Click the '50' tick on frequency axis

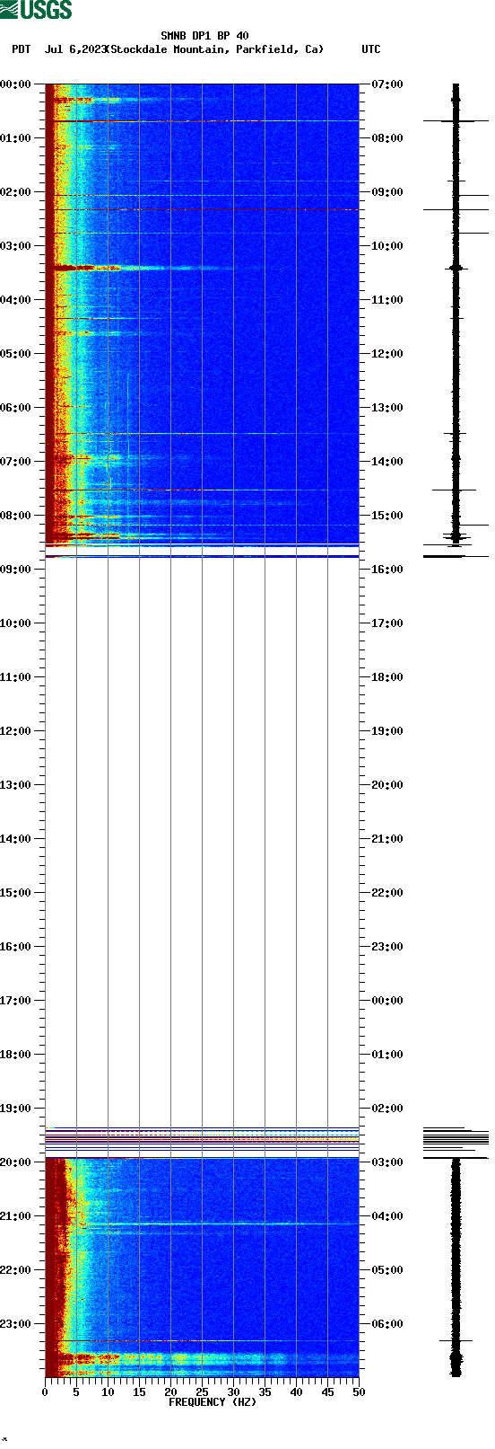359,1392
